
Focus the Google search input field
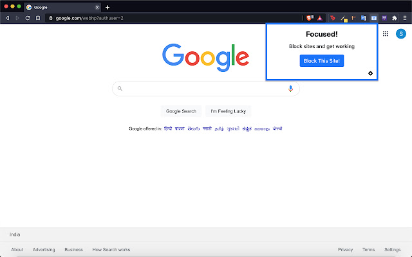coord(205,89)
